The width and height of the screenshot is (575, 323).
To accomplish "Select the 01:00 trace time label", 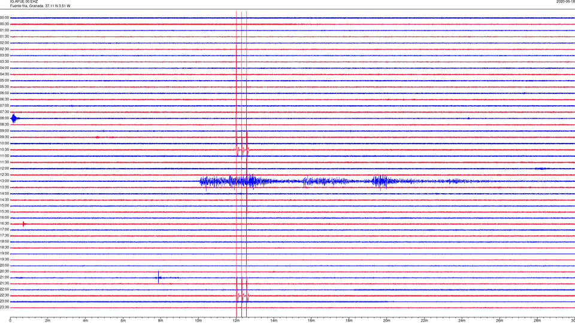I will point(4,31).
